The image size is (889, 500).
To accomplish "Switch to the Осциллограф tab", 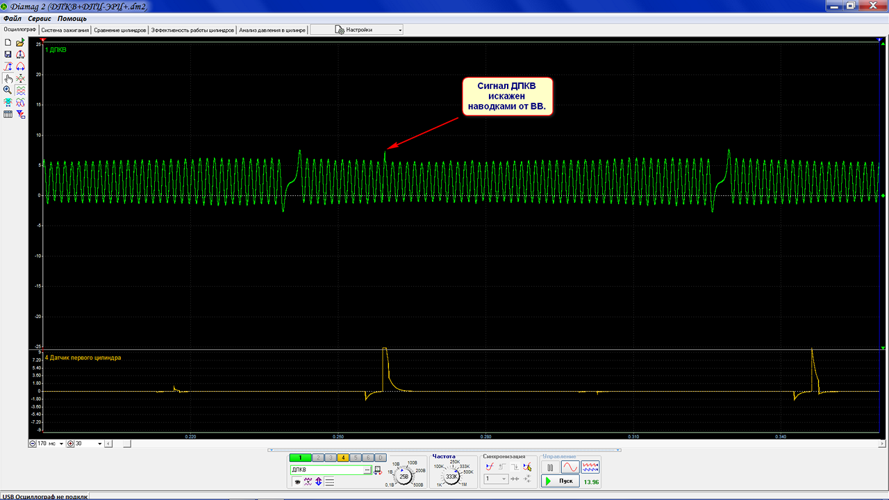I will (19, 30).
